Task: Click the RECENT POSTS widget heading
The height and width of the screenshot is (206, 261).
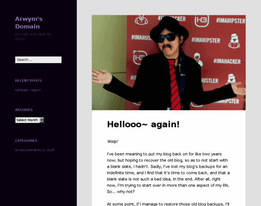Action: (x=28, y=81)
